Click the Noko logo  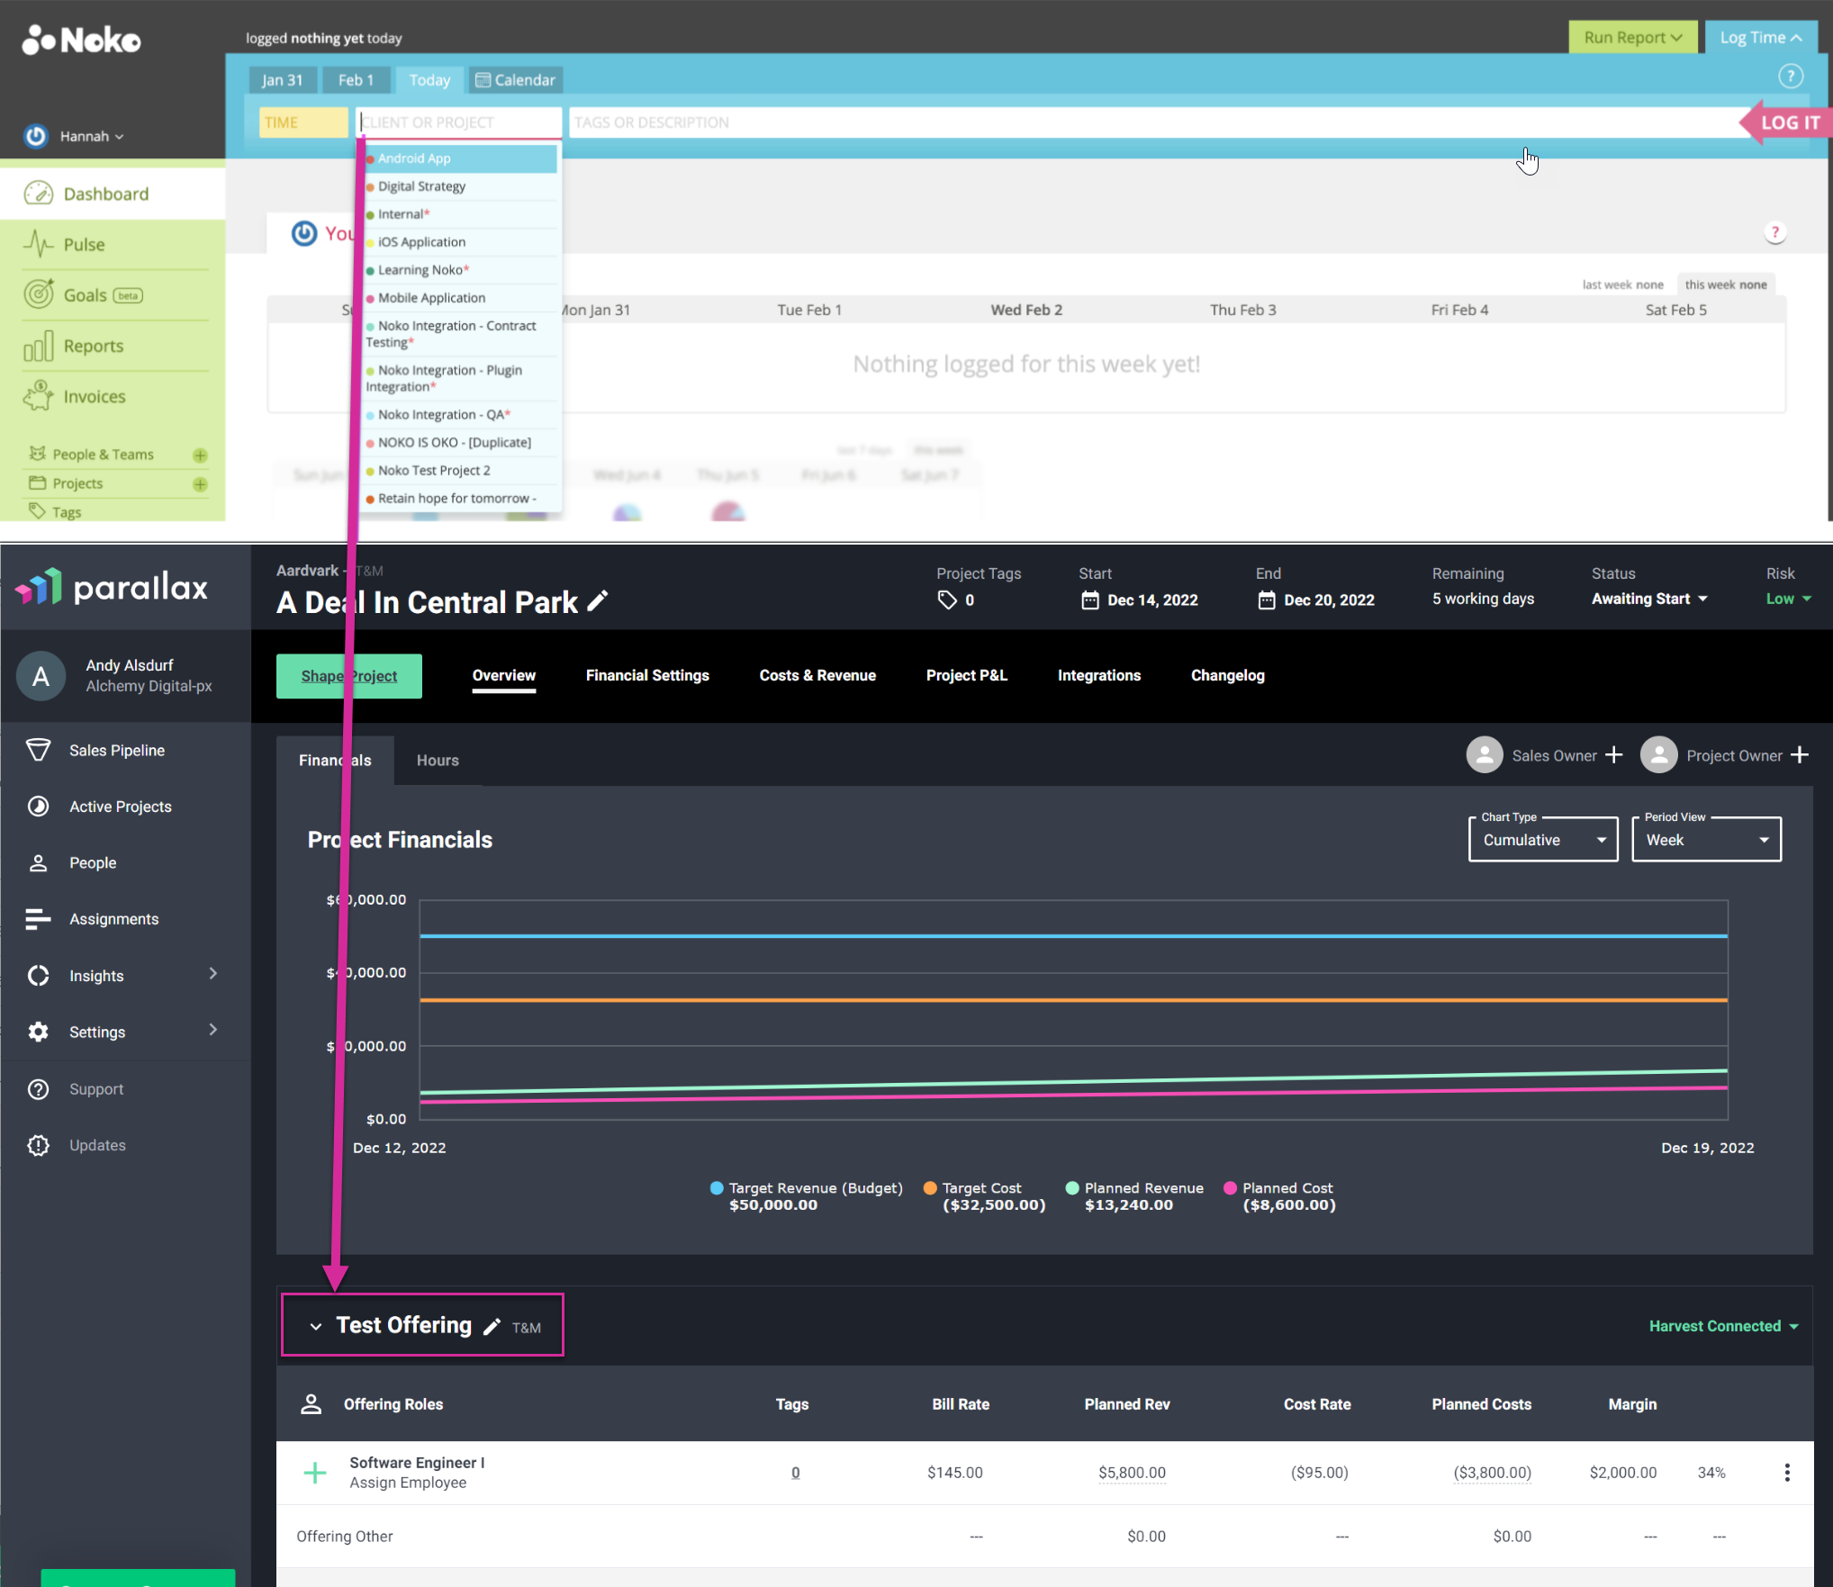tap(81, 40)
